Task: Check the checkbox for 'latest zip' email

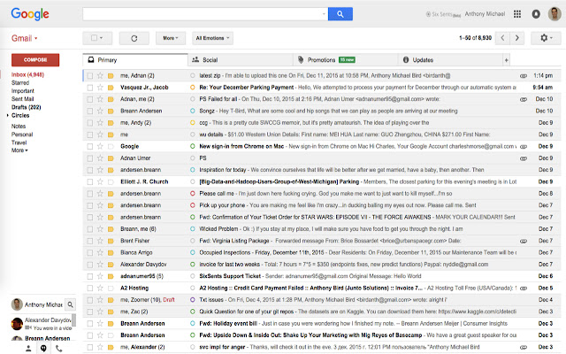Action: pyautogui.click(x=90, y=76)
